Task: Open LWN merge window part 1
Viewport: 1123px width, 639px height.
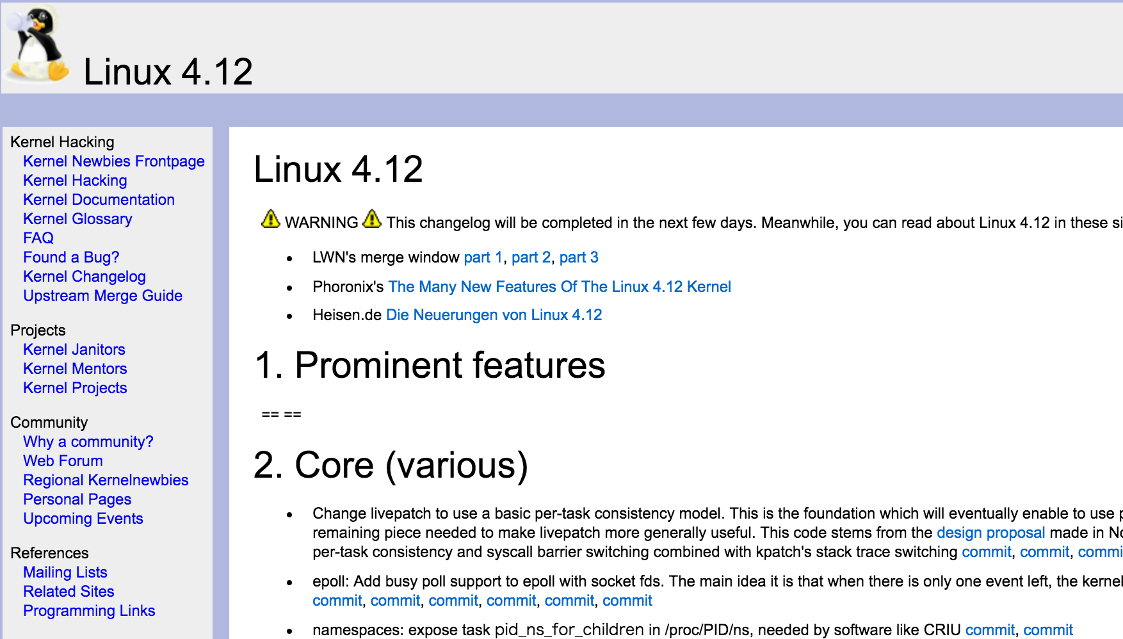Action: pyautogui.click(x=483, y=257)
